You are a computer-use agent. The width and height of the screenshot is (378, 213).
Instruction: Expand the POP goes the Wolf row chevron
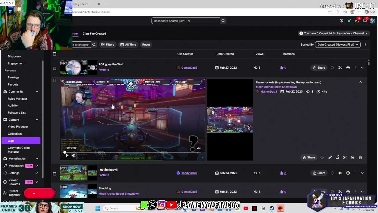tap(362, 68)
